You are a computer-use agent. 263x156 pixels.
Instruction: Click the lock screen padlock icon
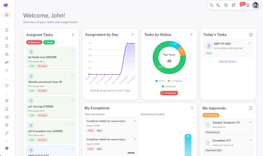pyautogui.click(x=248, y=5)
